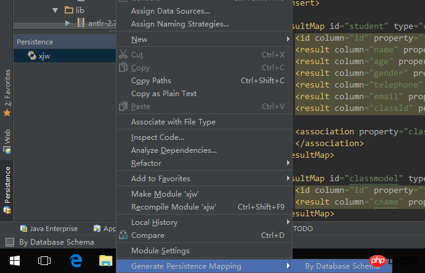Click Module Settings in the context menu

click(160, 251)
